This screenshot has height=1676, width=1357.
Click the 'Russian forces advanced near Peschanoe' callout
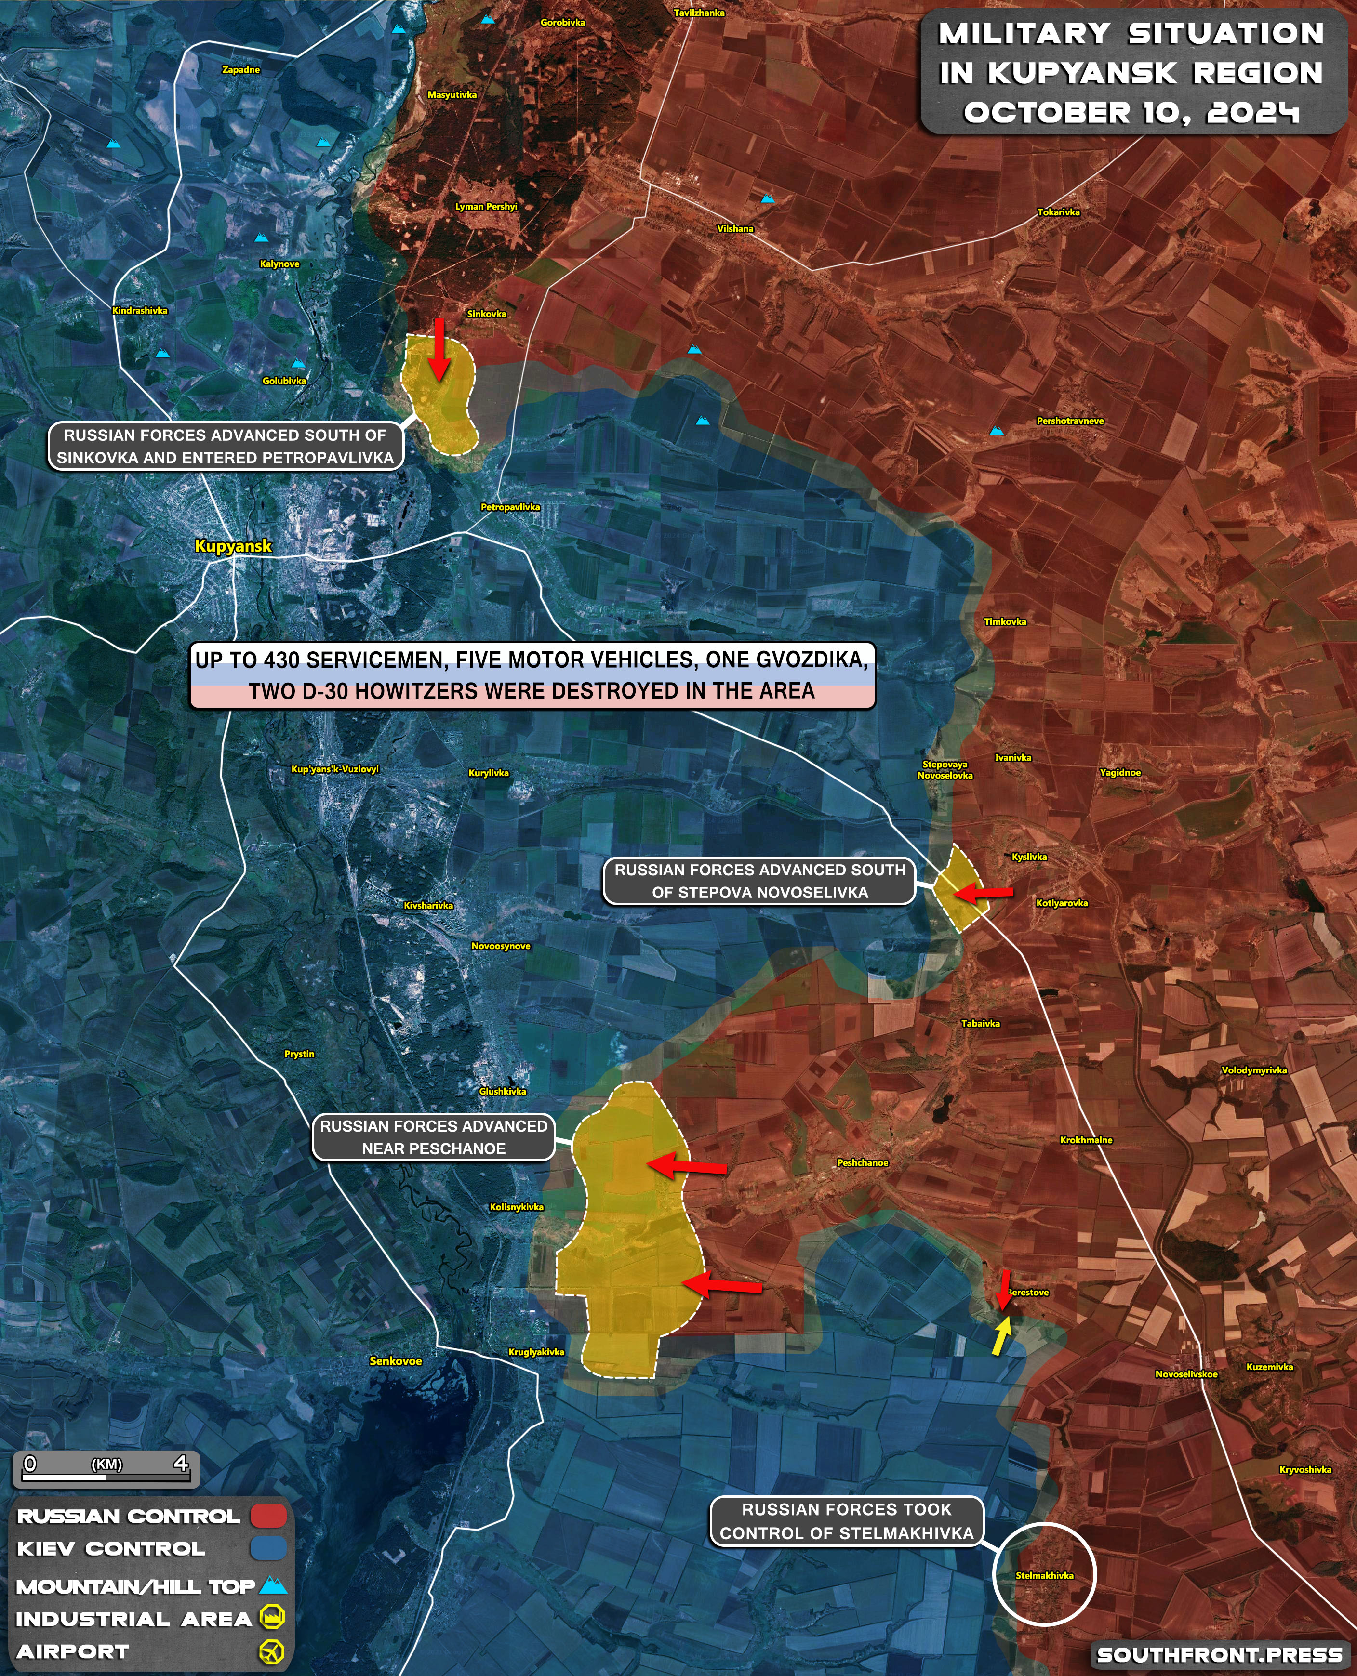pyautogui.click(x=433, y=1137)
